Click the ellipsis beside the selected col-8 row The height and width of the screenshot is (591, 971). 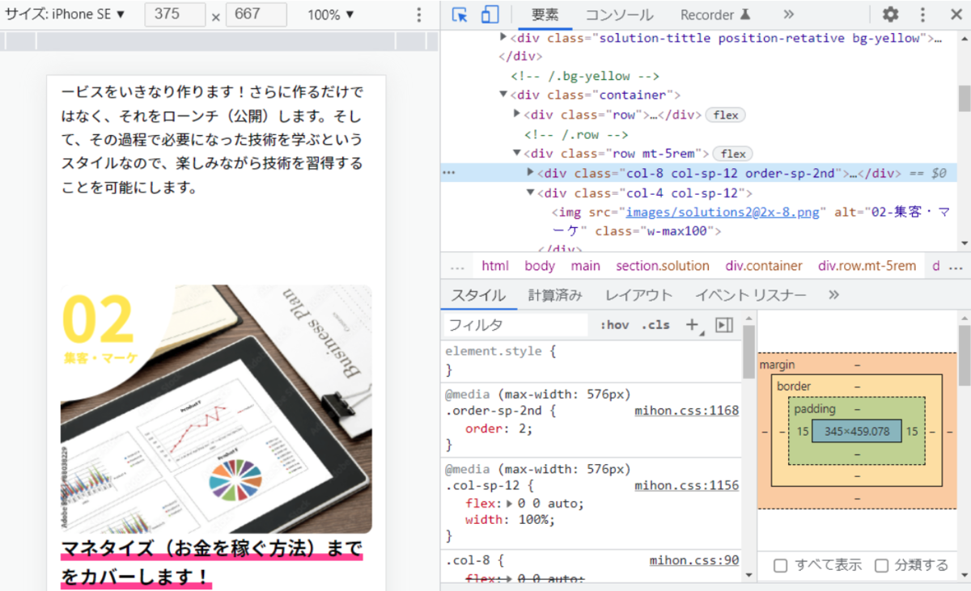click(x=449, y=173)
